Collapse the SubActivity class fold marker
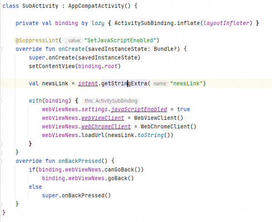The width and height of the screenshot is (272, 222). tap(1, 6)
